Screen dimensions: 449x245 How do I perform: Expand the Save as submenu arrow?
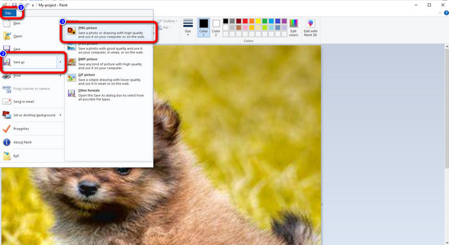pyautogui.click(x=60, y=62)
